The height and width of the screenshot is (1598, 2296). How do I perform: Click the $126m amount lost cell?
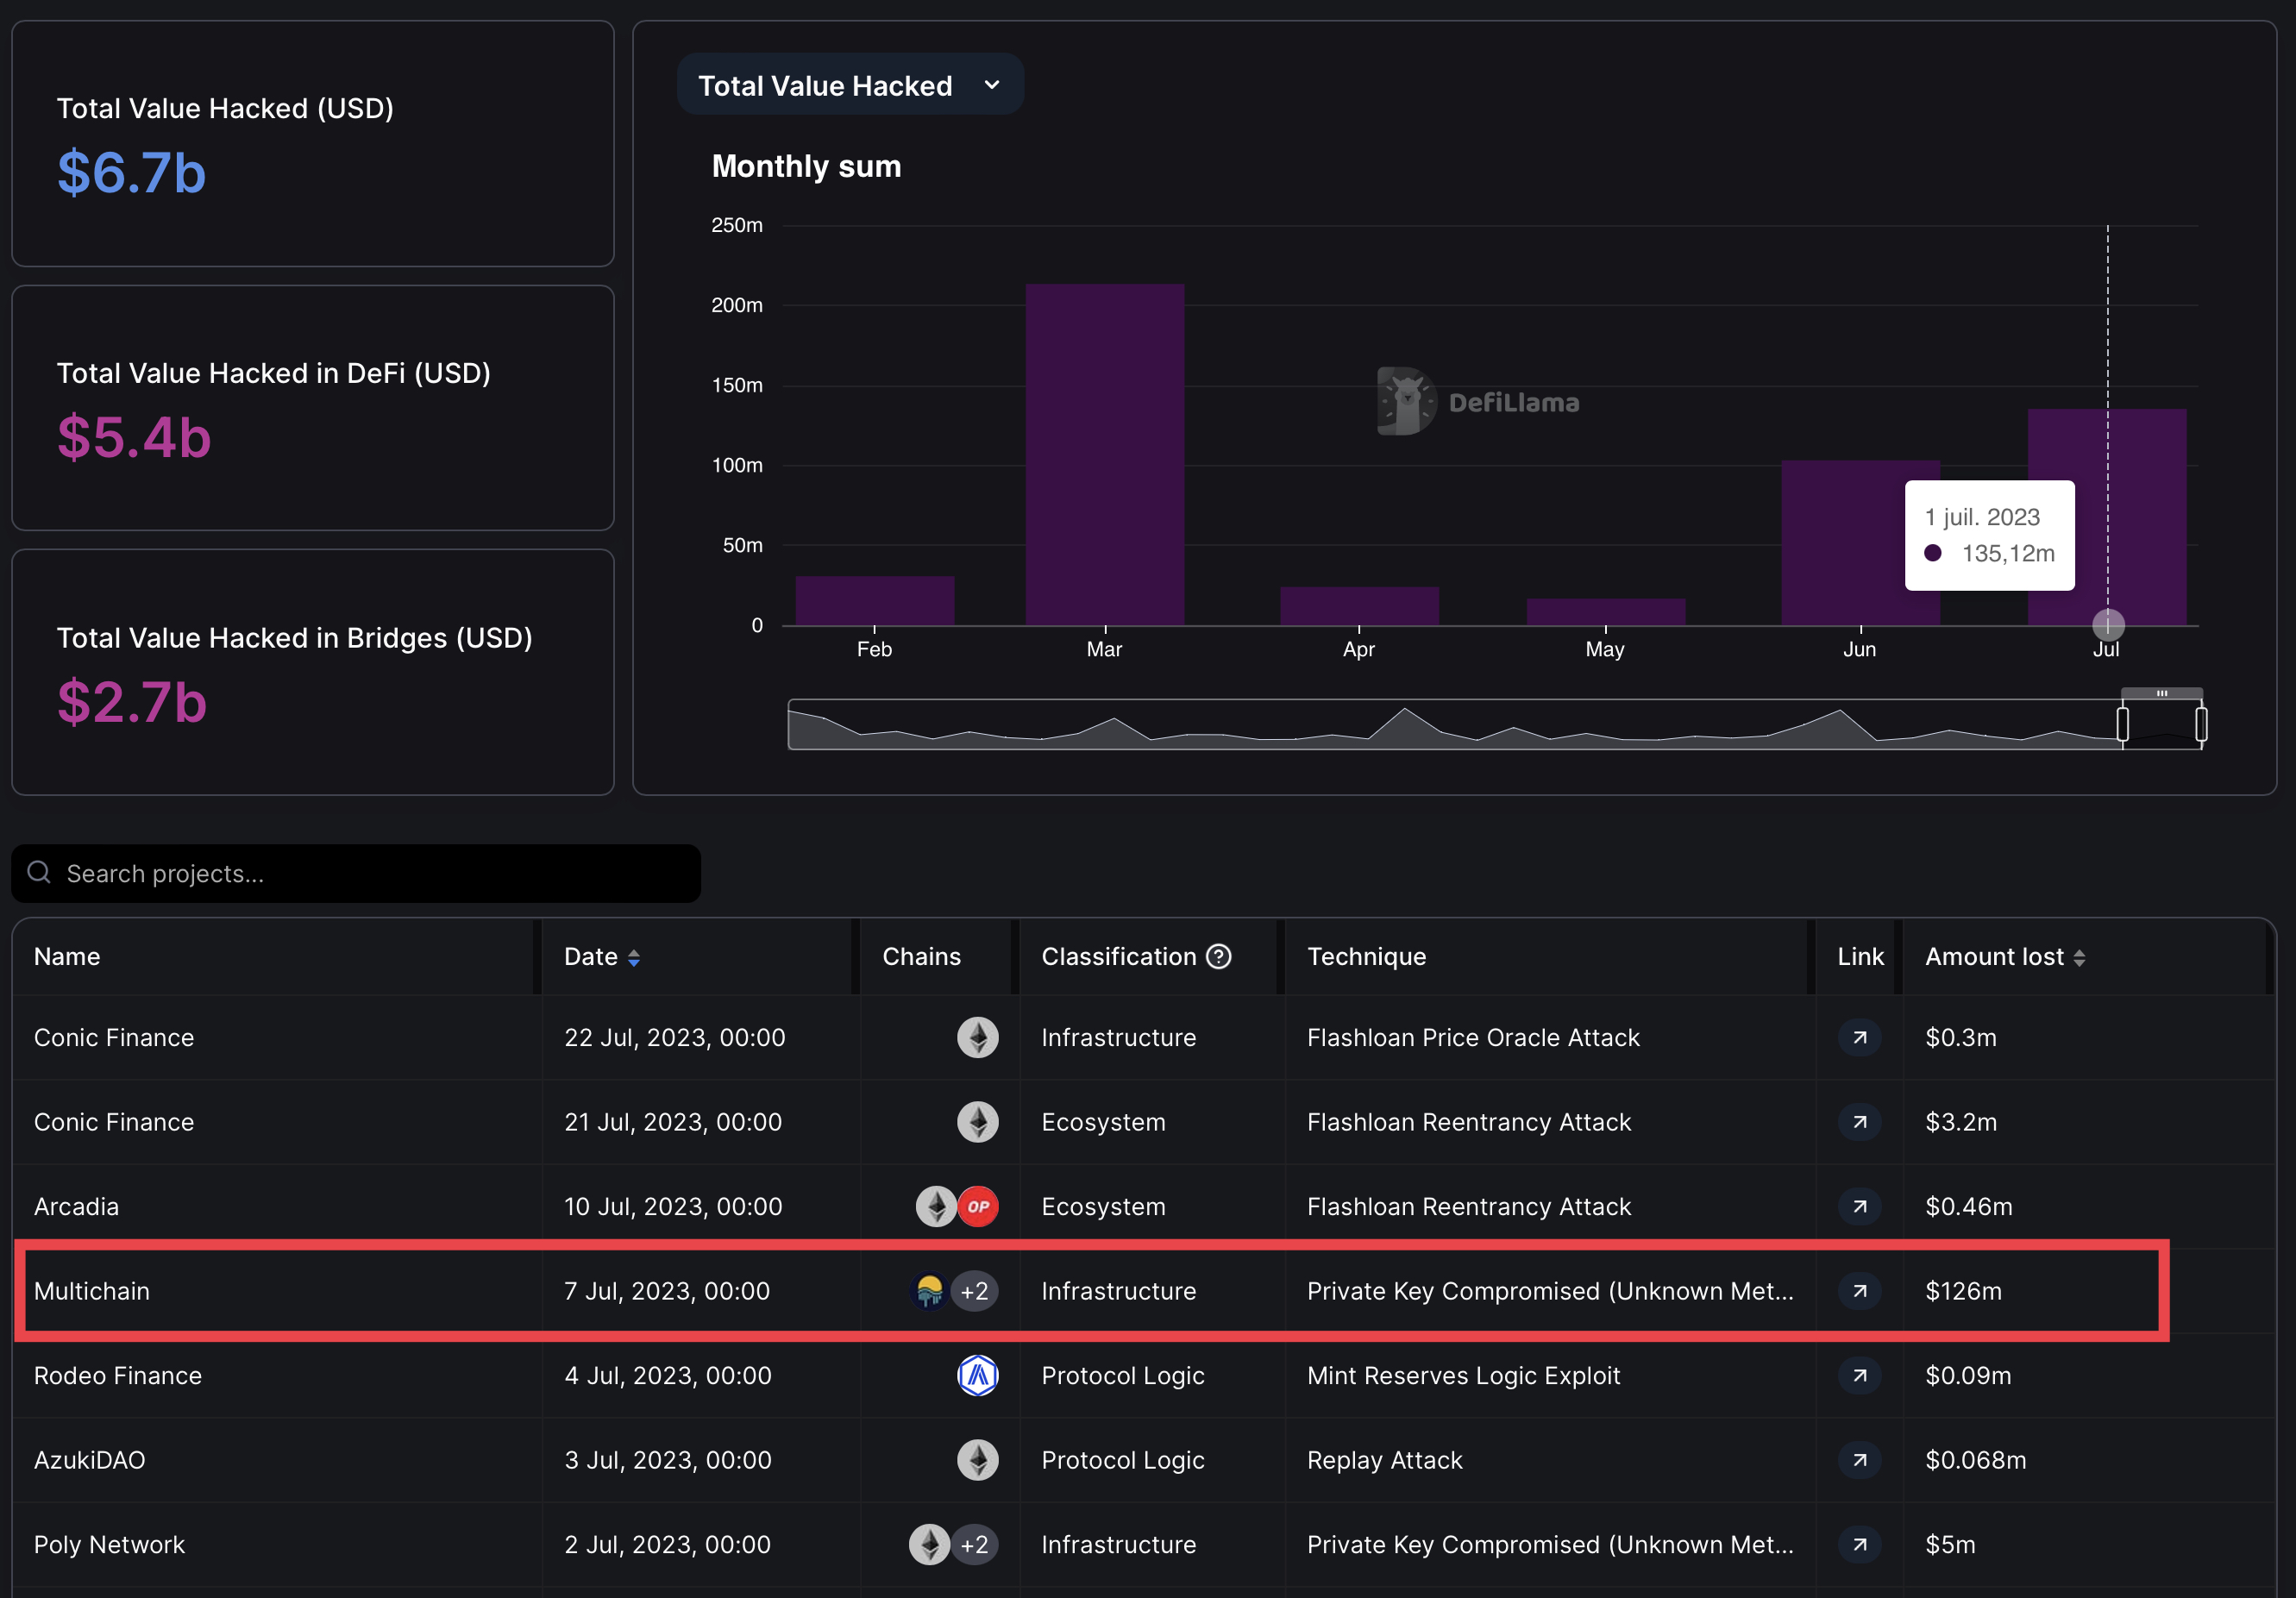(x=1963, y=1291)
